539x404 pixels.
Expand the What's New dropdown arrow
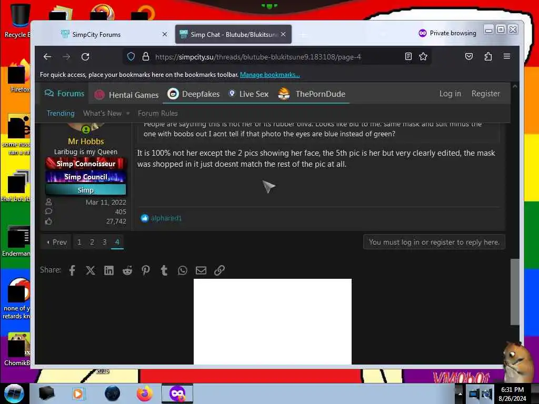pos(128,114)
